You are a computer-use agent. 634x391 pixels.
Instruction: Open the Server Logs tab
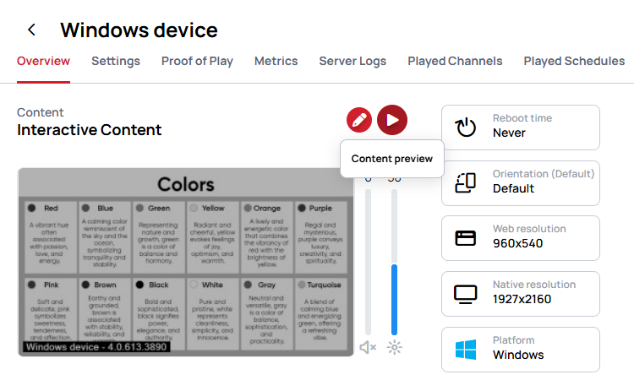tap(353, 61)
